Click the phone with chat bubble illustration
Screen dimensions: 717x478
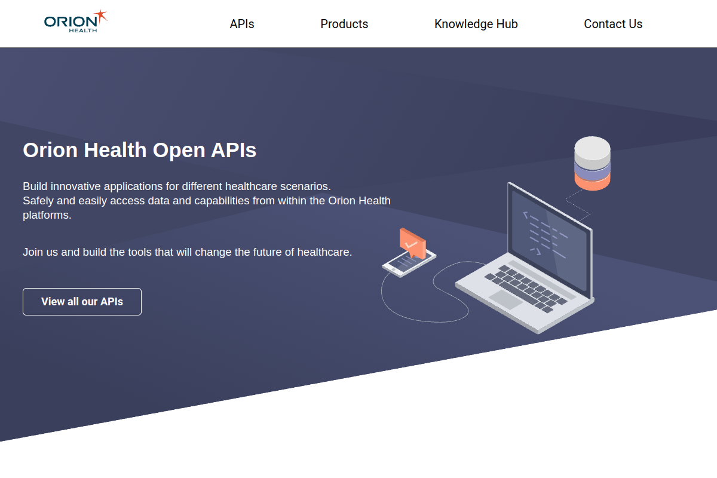click(x=410, y=252)
